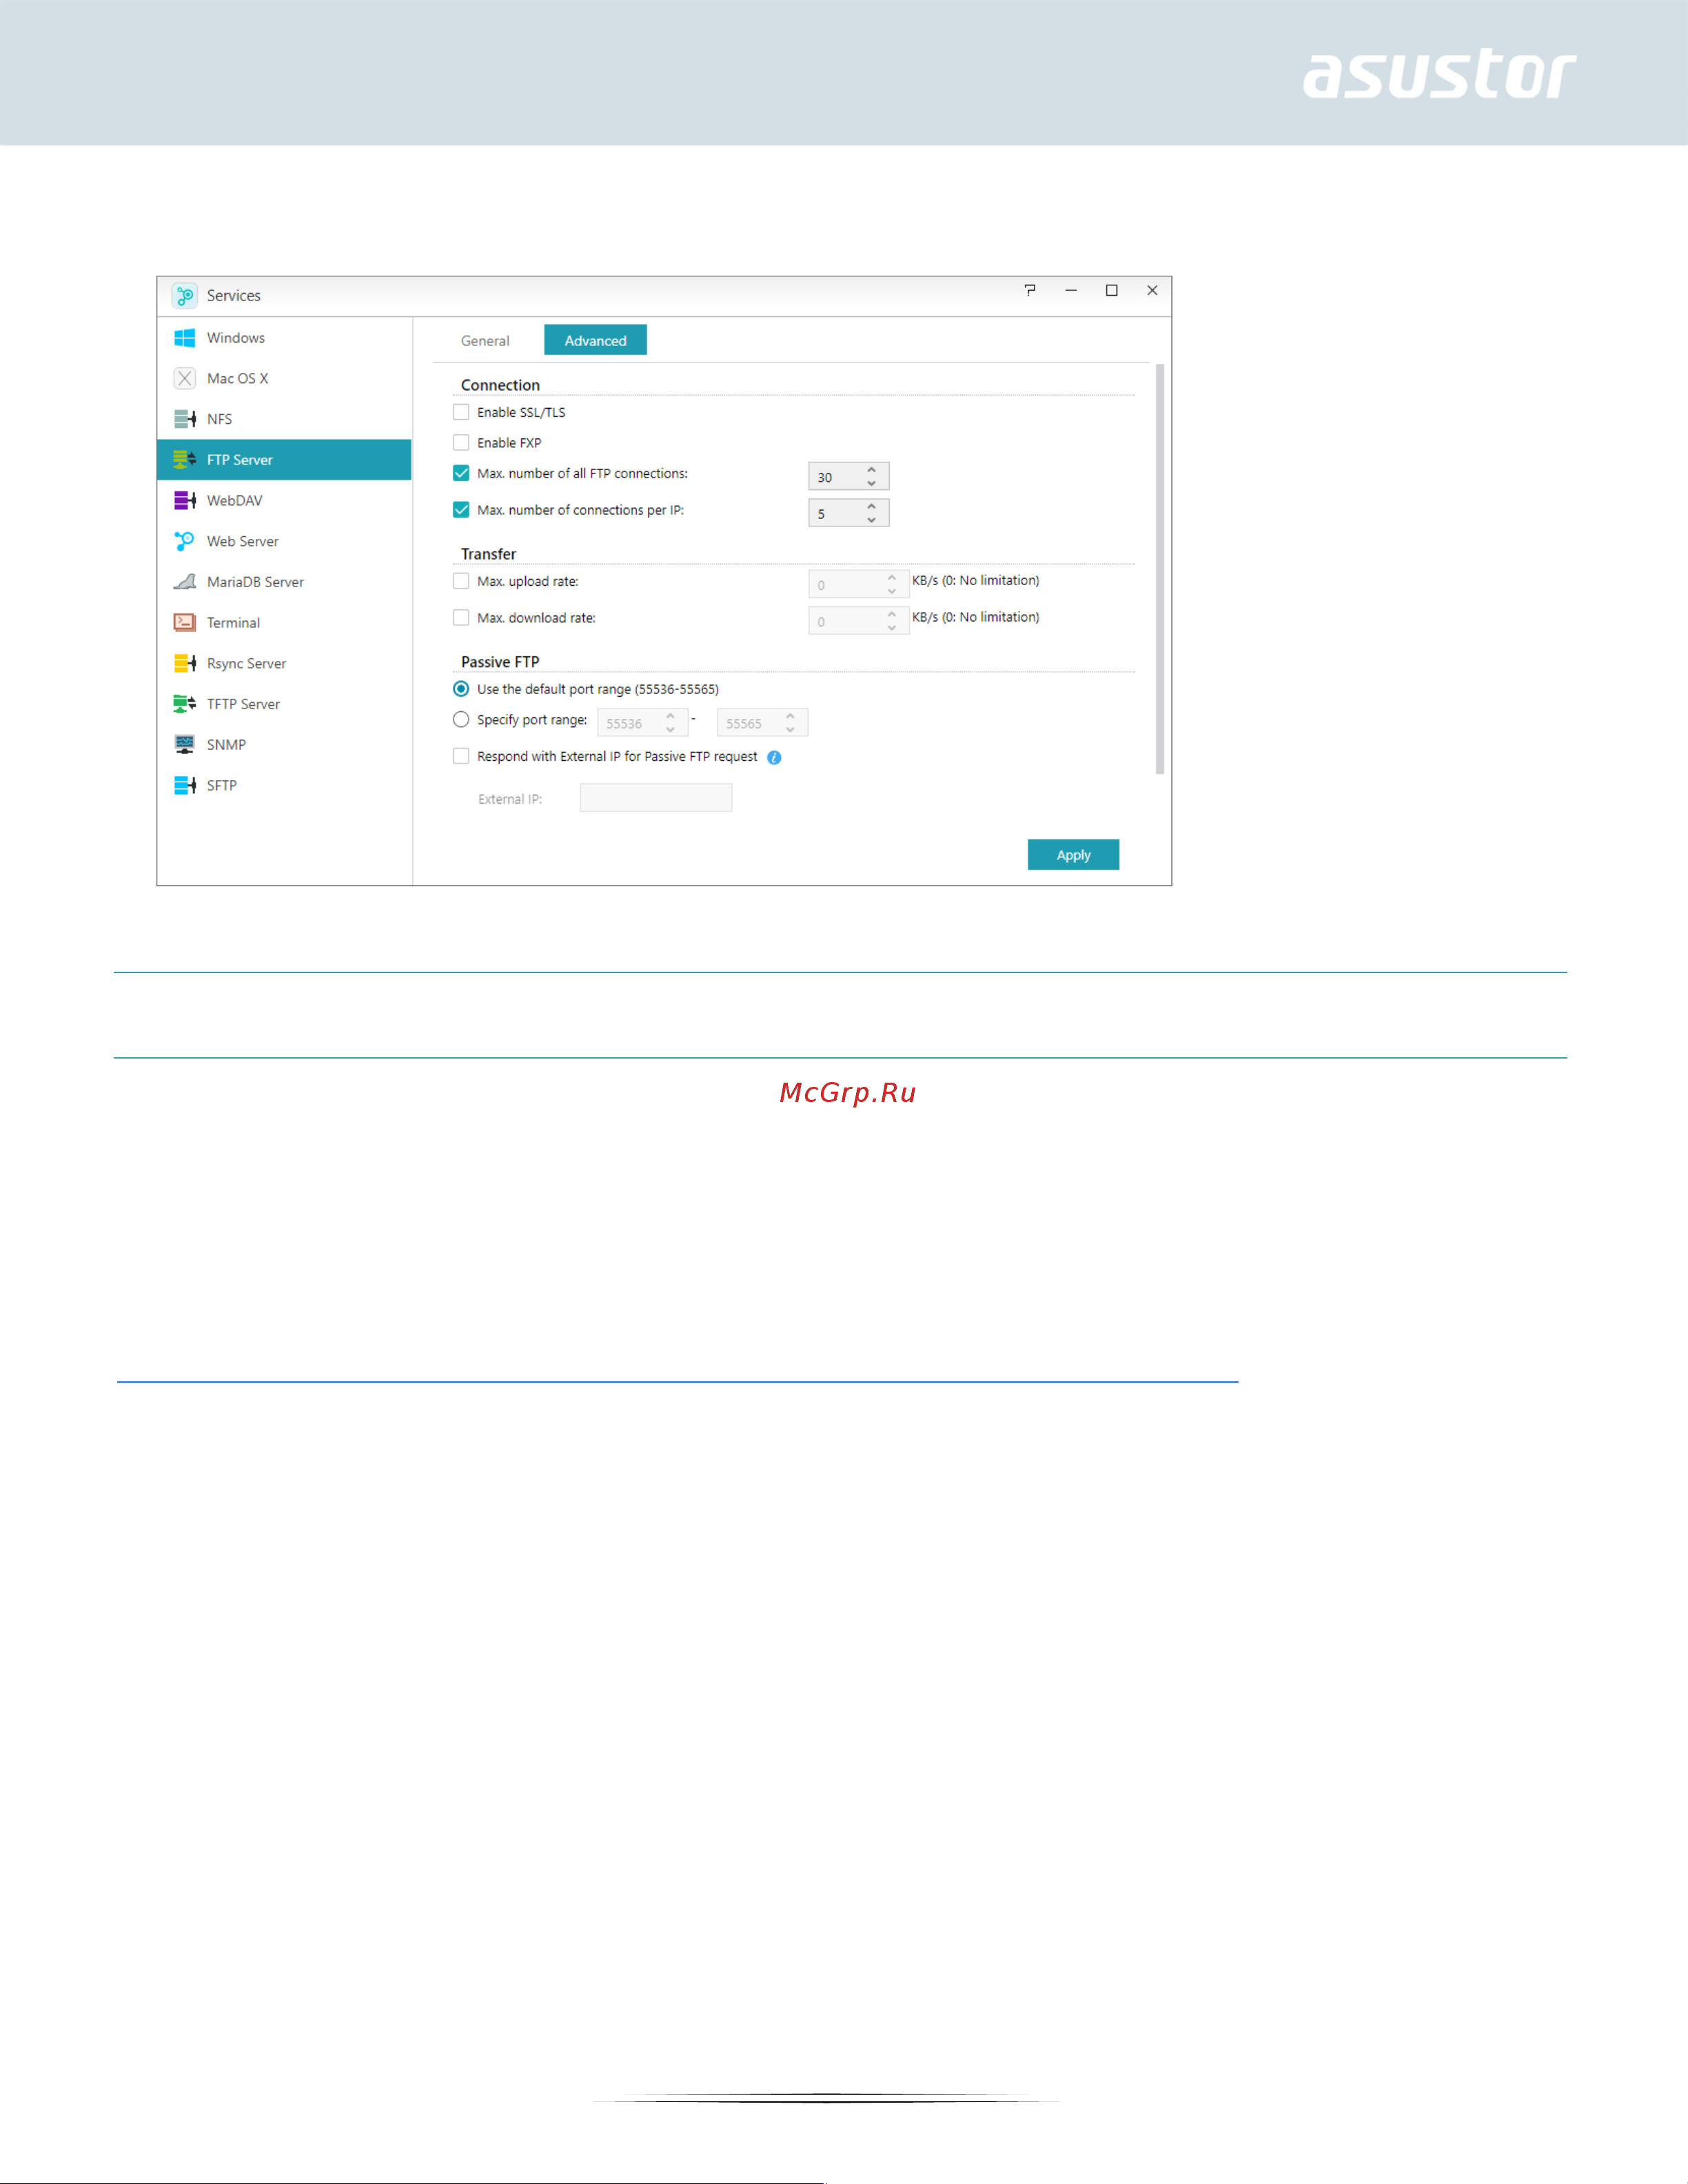Screen dimensions: 1688x2184
Task: Open the Rsync Server section
Action: [x=284, y=663]
